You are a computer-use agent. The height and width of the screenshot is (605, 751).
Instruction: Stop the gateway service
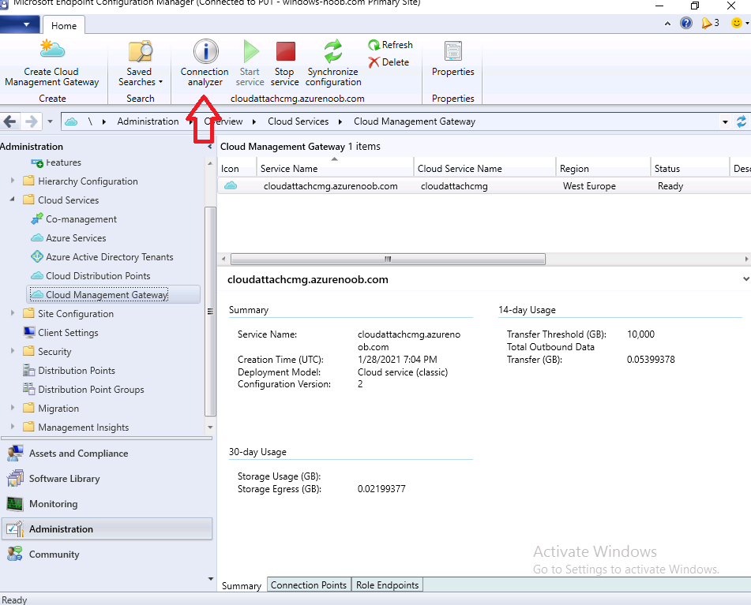[x=284, y=64]
